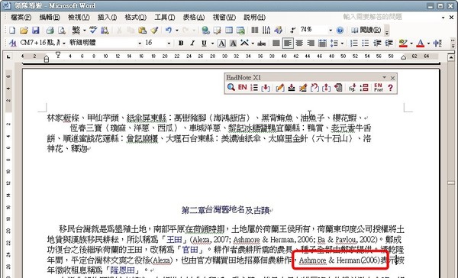
Task: Toggle Underline formatting
Action: coord(204,44)
